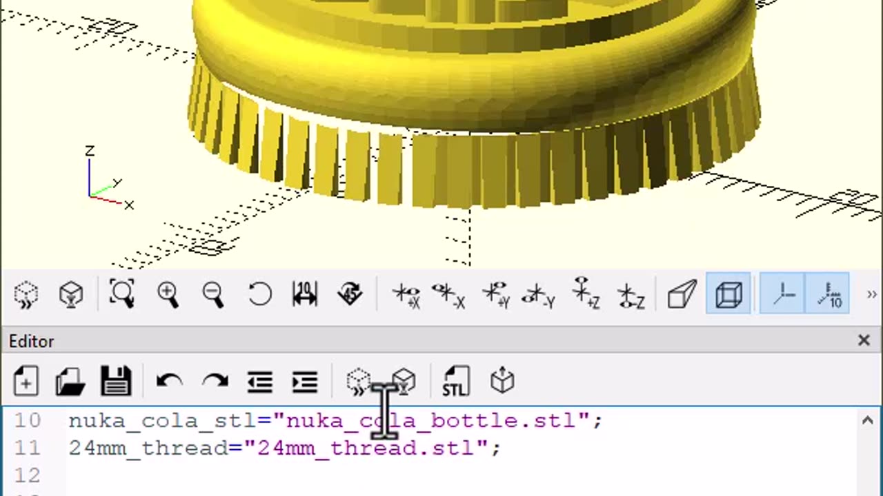
Task: Toggle the Orthogonal projection icon
Action: tap(728, 295)
